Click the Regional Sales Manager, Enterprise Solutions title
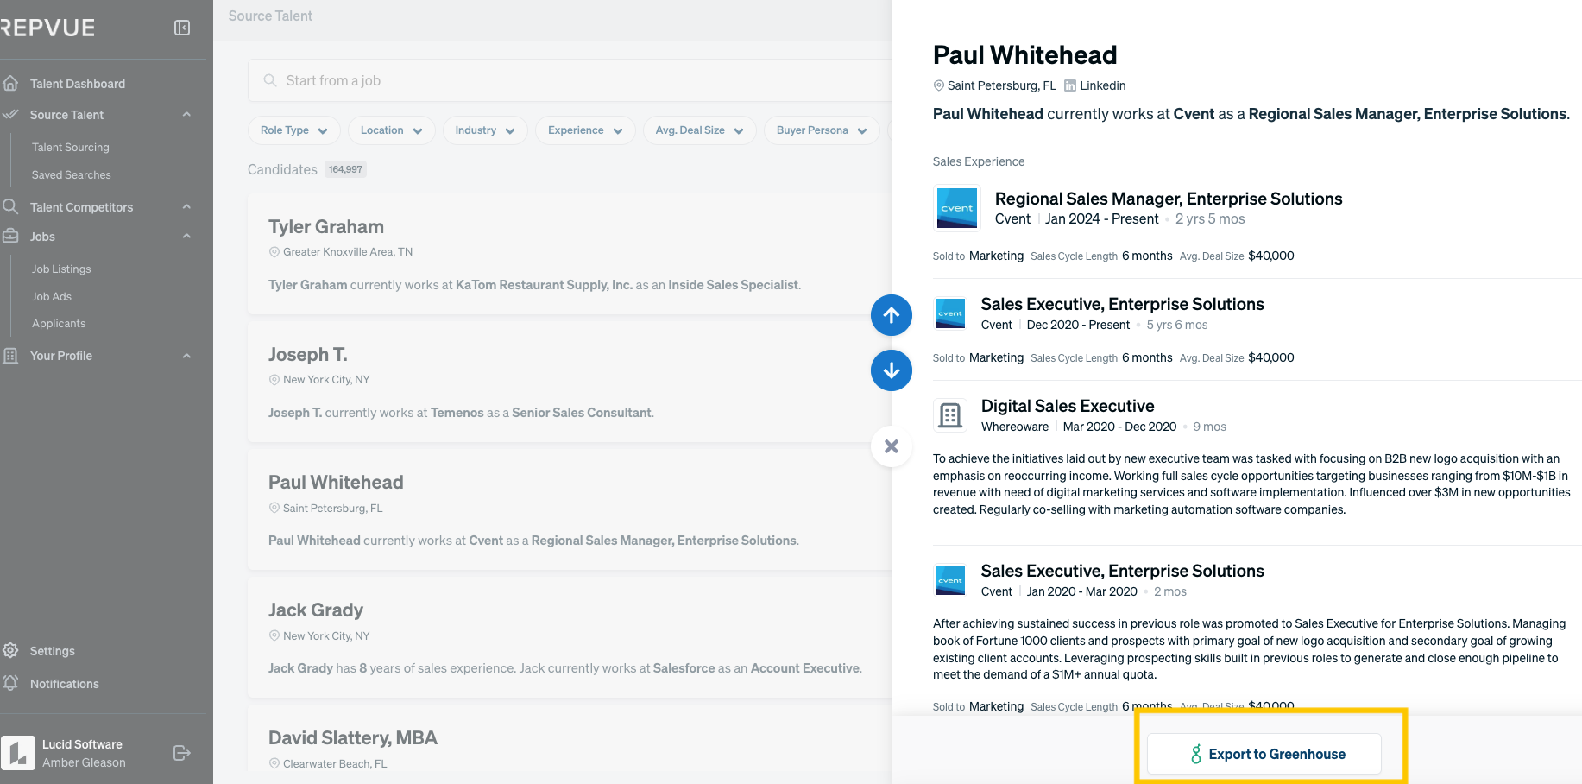 (x=1169, y=199)
